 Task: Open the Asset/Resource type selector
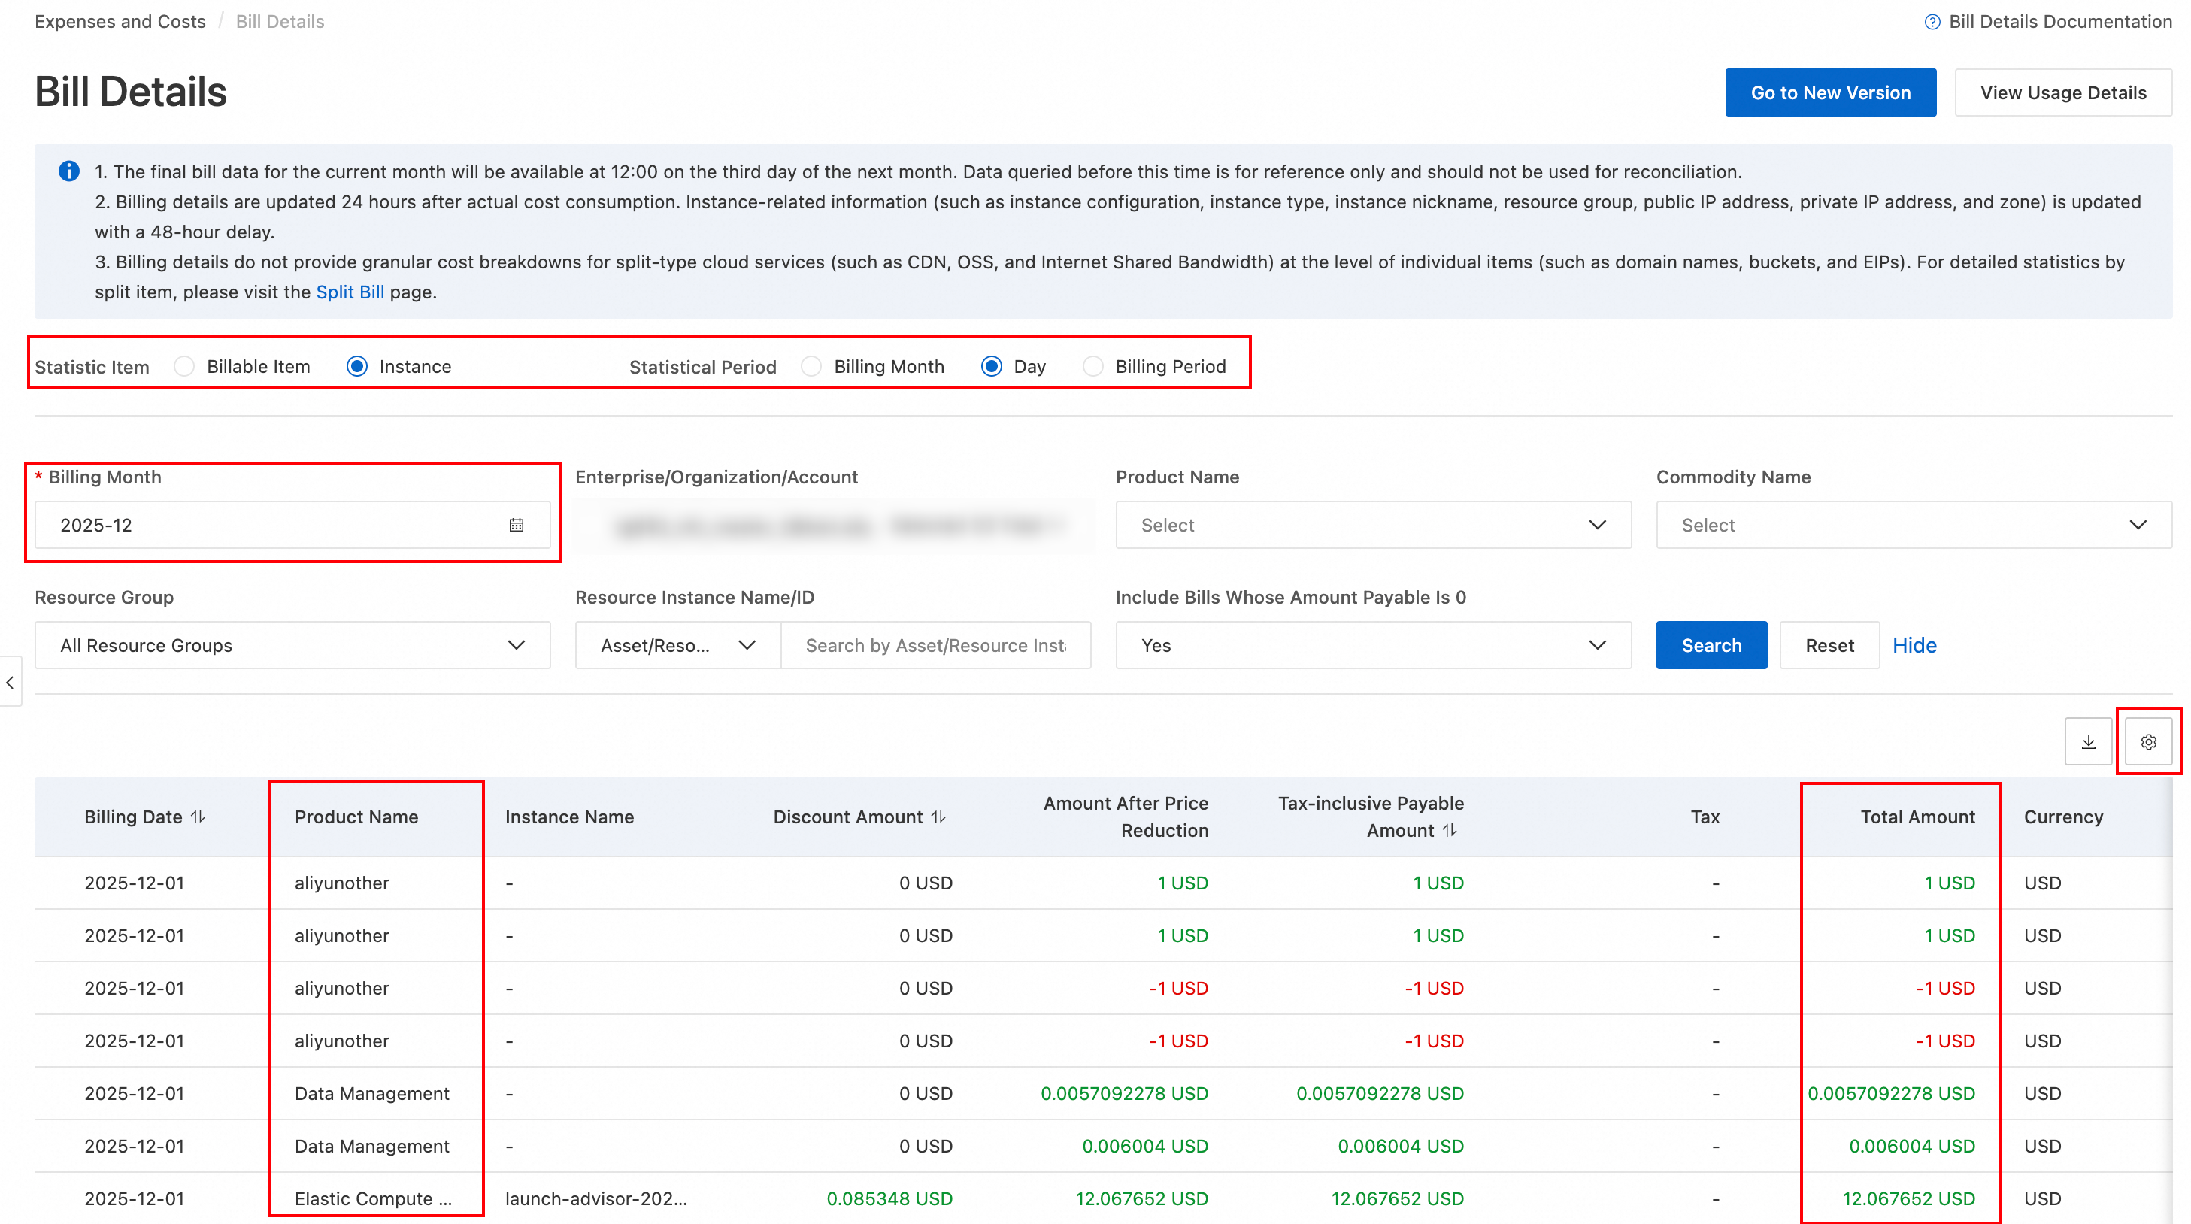tap(677, 645)
